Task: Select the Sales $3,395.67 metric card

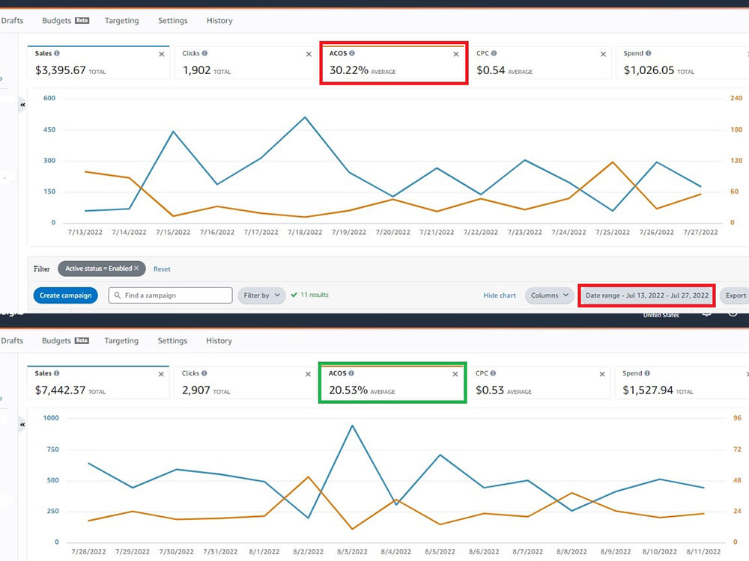Action: point(98,63)
